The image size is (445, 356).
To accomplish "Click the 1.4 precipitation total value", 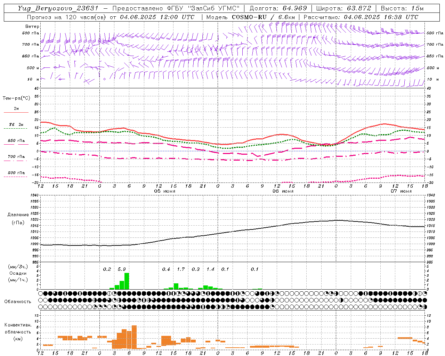I will coord(210,269).
